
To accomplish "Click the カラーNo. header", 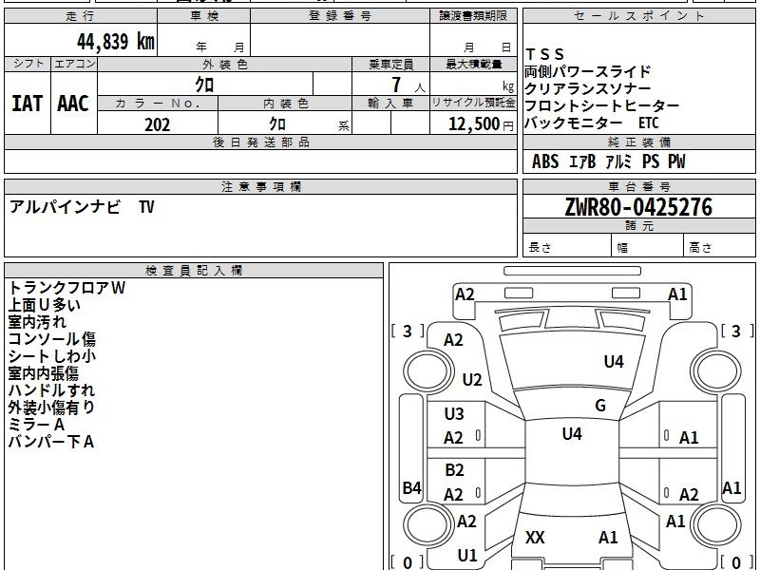I will (158, 104).
